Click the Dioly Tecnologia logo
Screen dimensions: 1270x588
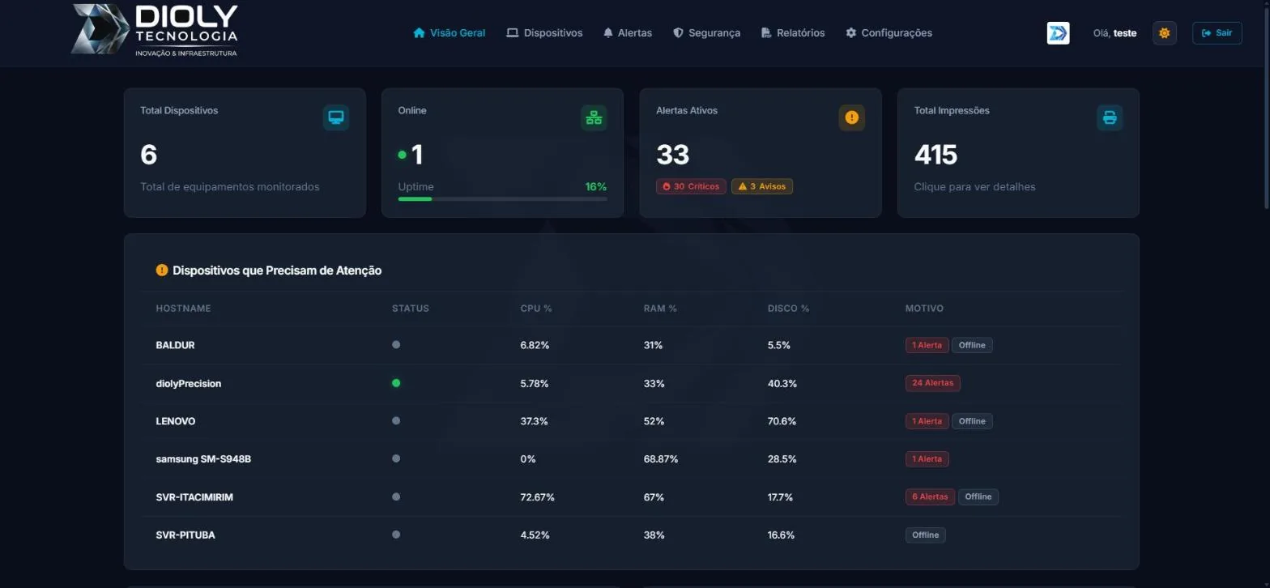(x=155, y=31)
